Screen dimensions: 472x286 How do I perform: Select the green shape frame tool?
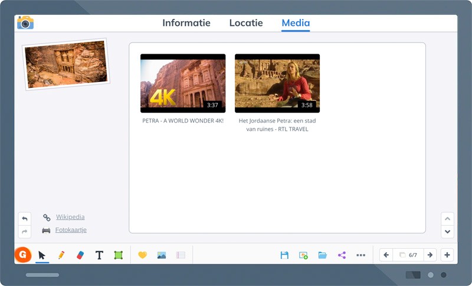click(119, 255)
